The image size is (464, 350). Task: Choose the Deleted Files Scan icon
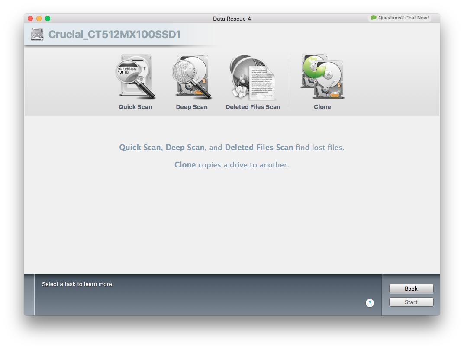click(x=252, y=77)
